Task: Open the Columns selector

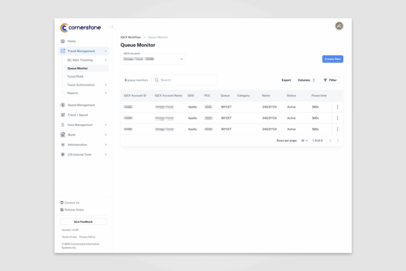Action: click(306, 80)
